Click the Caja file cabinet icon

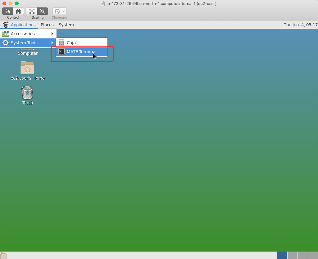61,43
